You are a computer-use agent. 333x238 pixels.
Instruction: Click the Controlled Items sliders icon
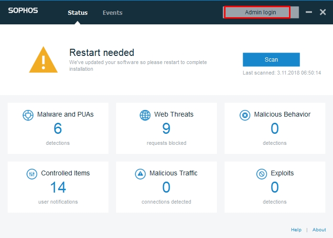32,174
